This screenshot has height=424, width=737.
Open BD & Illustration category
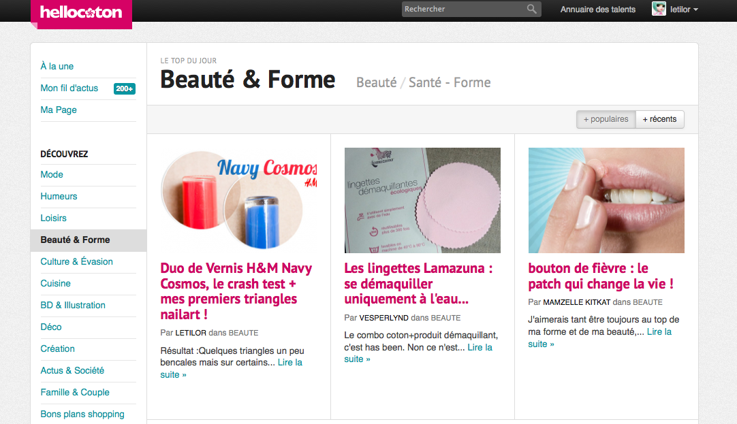click(73, 305)
